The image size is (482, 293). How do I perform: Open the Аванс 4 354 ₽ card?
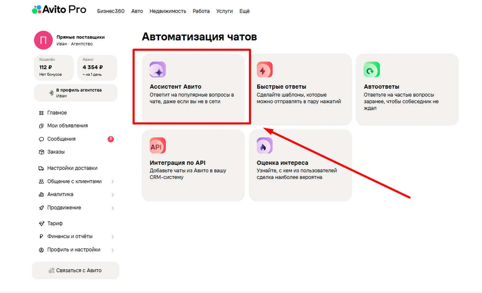[97, 68]
